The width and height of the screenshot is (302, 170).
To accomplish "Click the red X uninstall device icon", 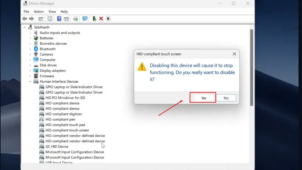I will tap(101, 19).
